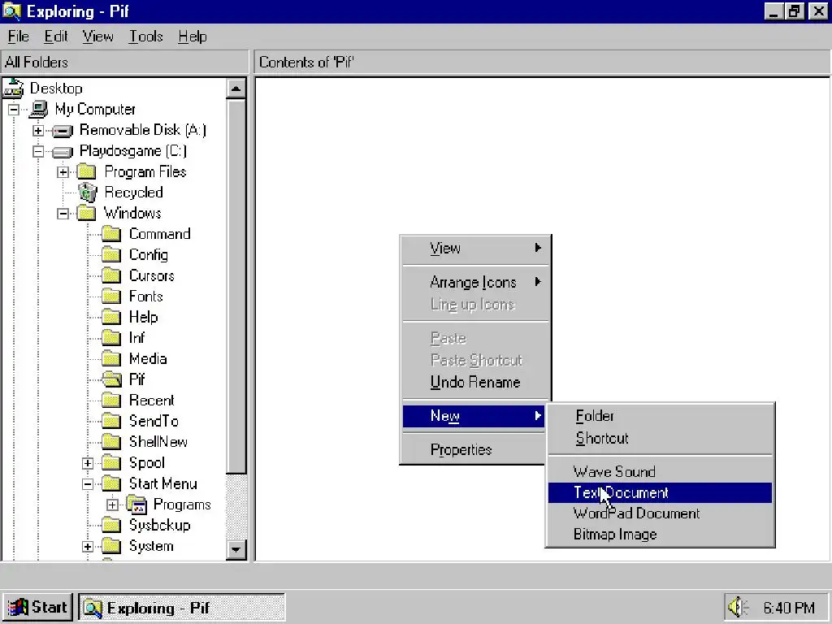
Task: Collapse the Windows folder node
Action: coord(63,214)
